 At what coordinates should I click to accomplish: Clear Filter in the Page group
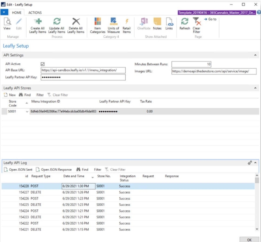[x=196, y=26]
